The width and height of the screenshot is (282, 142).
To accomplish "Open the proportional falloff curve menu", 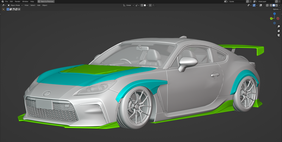I will click(x=154, y=5).
